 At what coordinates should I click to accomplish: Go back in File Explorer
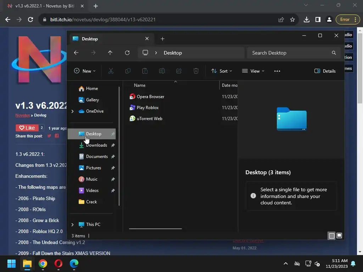pos(76,53)
